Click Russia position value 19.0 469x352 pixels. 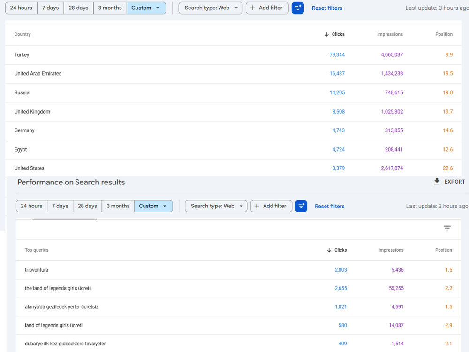(x=447, y=93)
